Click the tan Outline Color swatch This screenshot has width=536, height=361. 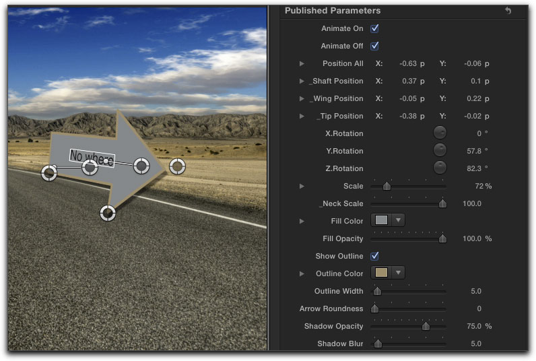(382, 273)
